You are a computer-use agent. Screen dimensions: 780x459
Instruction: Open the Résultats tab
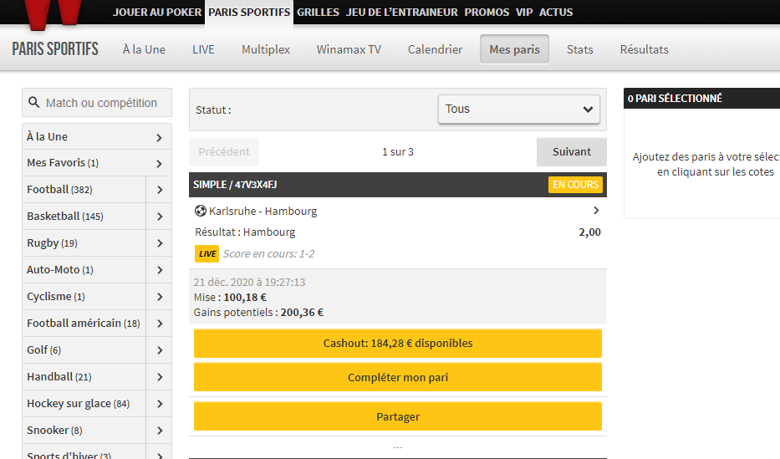point(644,49)
